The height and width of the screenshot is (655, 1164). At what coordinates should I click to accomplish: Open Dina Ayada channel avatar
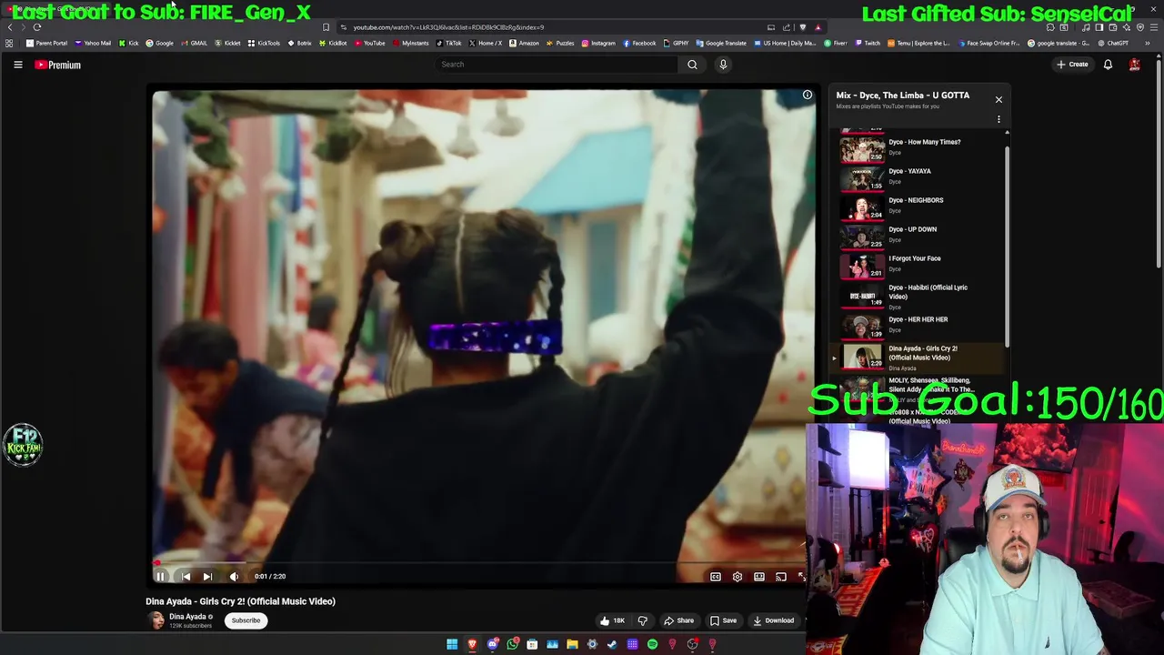pos(156,620)
